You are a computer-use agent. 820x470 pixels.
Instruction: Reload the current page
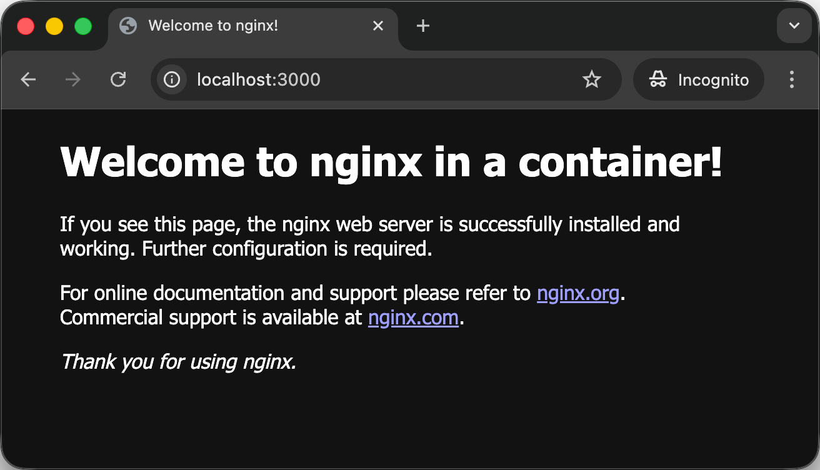coord(118,79)
